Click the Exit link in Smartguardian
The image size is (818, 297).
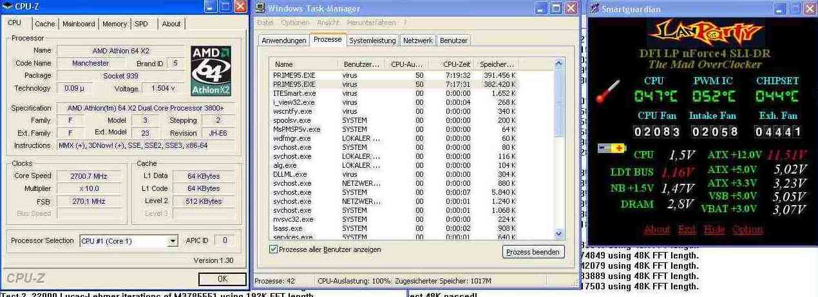[687, 230]
